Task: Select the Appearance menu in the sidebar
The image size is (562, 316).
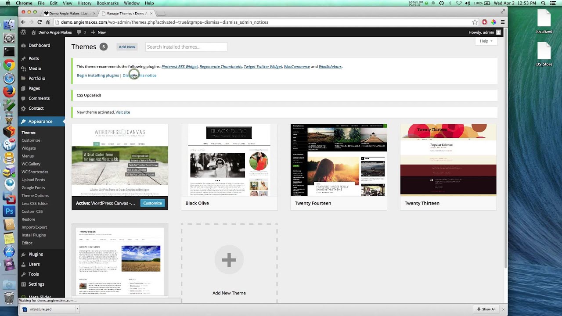Action: pos(40,121)
